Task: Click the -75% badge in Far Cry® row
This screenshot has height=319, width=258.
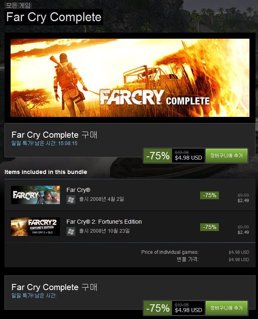Action: click(x=209, y=195)
